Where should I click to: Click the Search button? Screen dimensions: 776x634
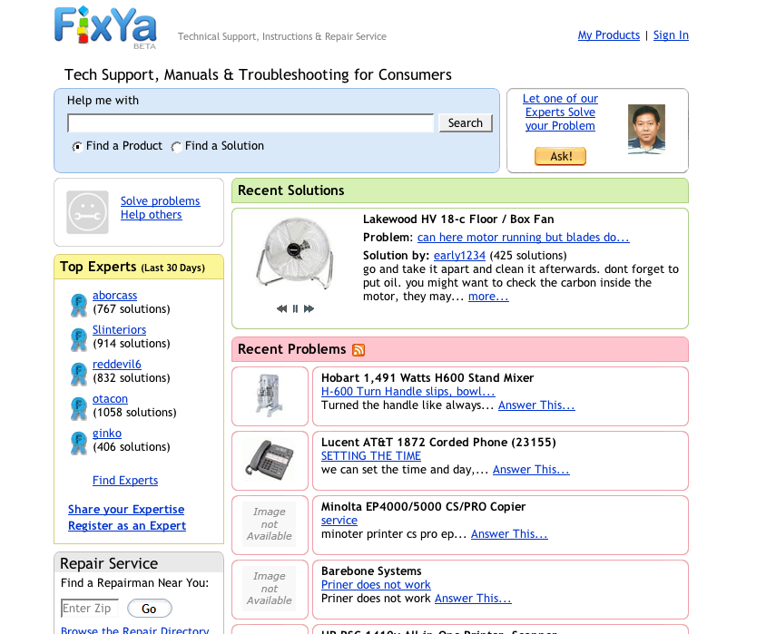pyautogui.click(x=466, y=123)
